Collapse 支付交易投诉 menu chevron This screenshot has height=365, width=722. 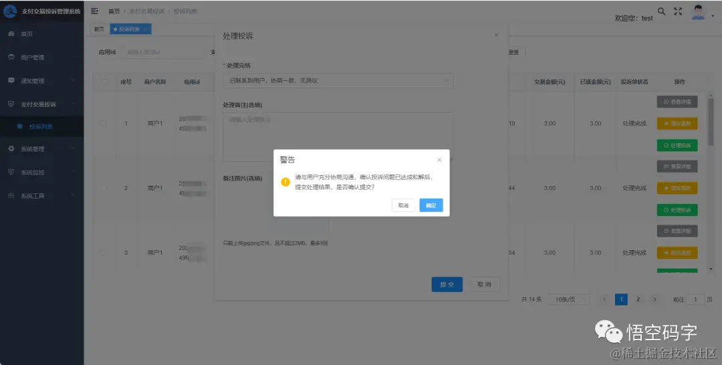click(x=74, y=104)
